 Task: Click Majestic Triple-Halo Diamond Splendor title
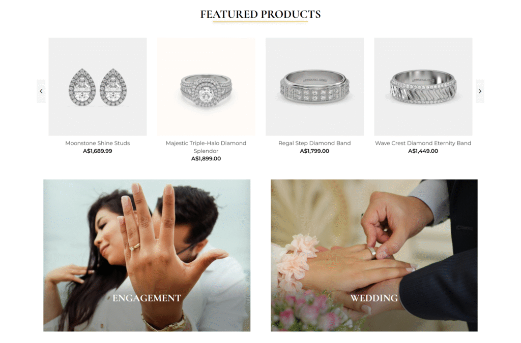pyautogui.click(x=206, y=147)
